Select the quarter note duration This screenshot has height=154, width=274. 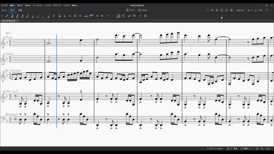(x=33, y=16)
